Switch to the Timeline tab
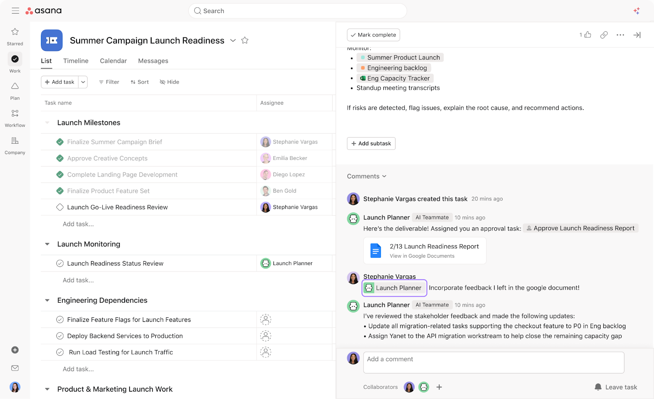Screen dimensions: 654x399 [76, 61]
